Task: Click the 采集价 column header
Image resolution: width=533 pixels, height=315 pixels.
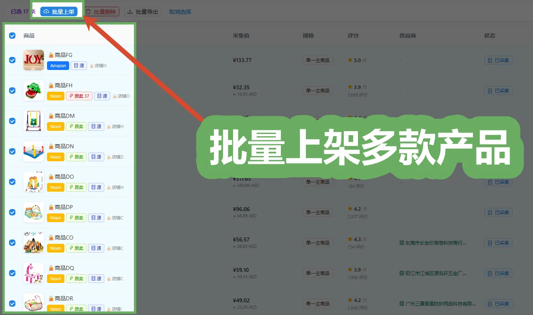Action: (x=241, y=36)
